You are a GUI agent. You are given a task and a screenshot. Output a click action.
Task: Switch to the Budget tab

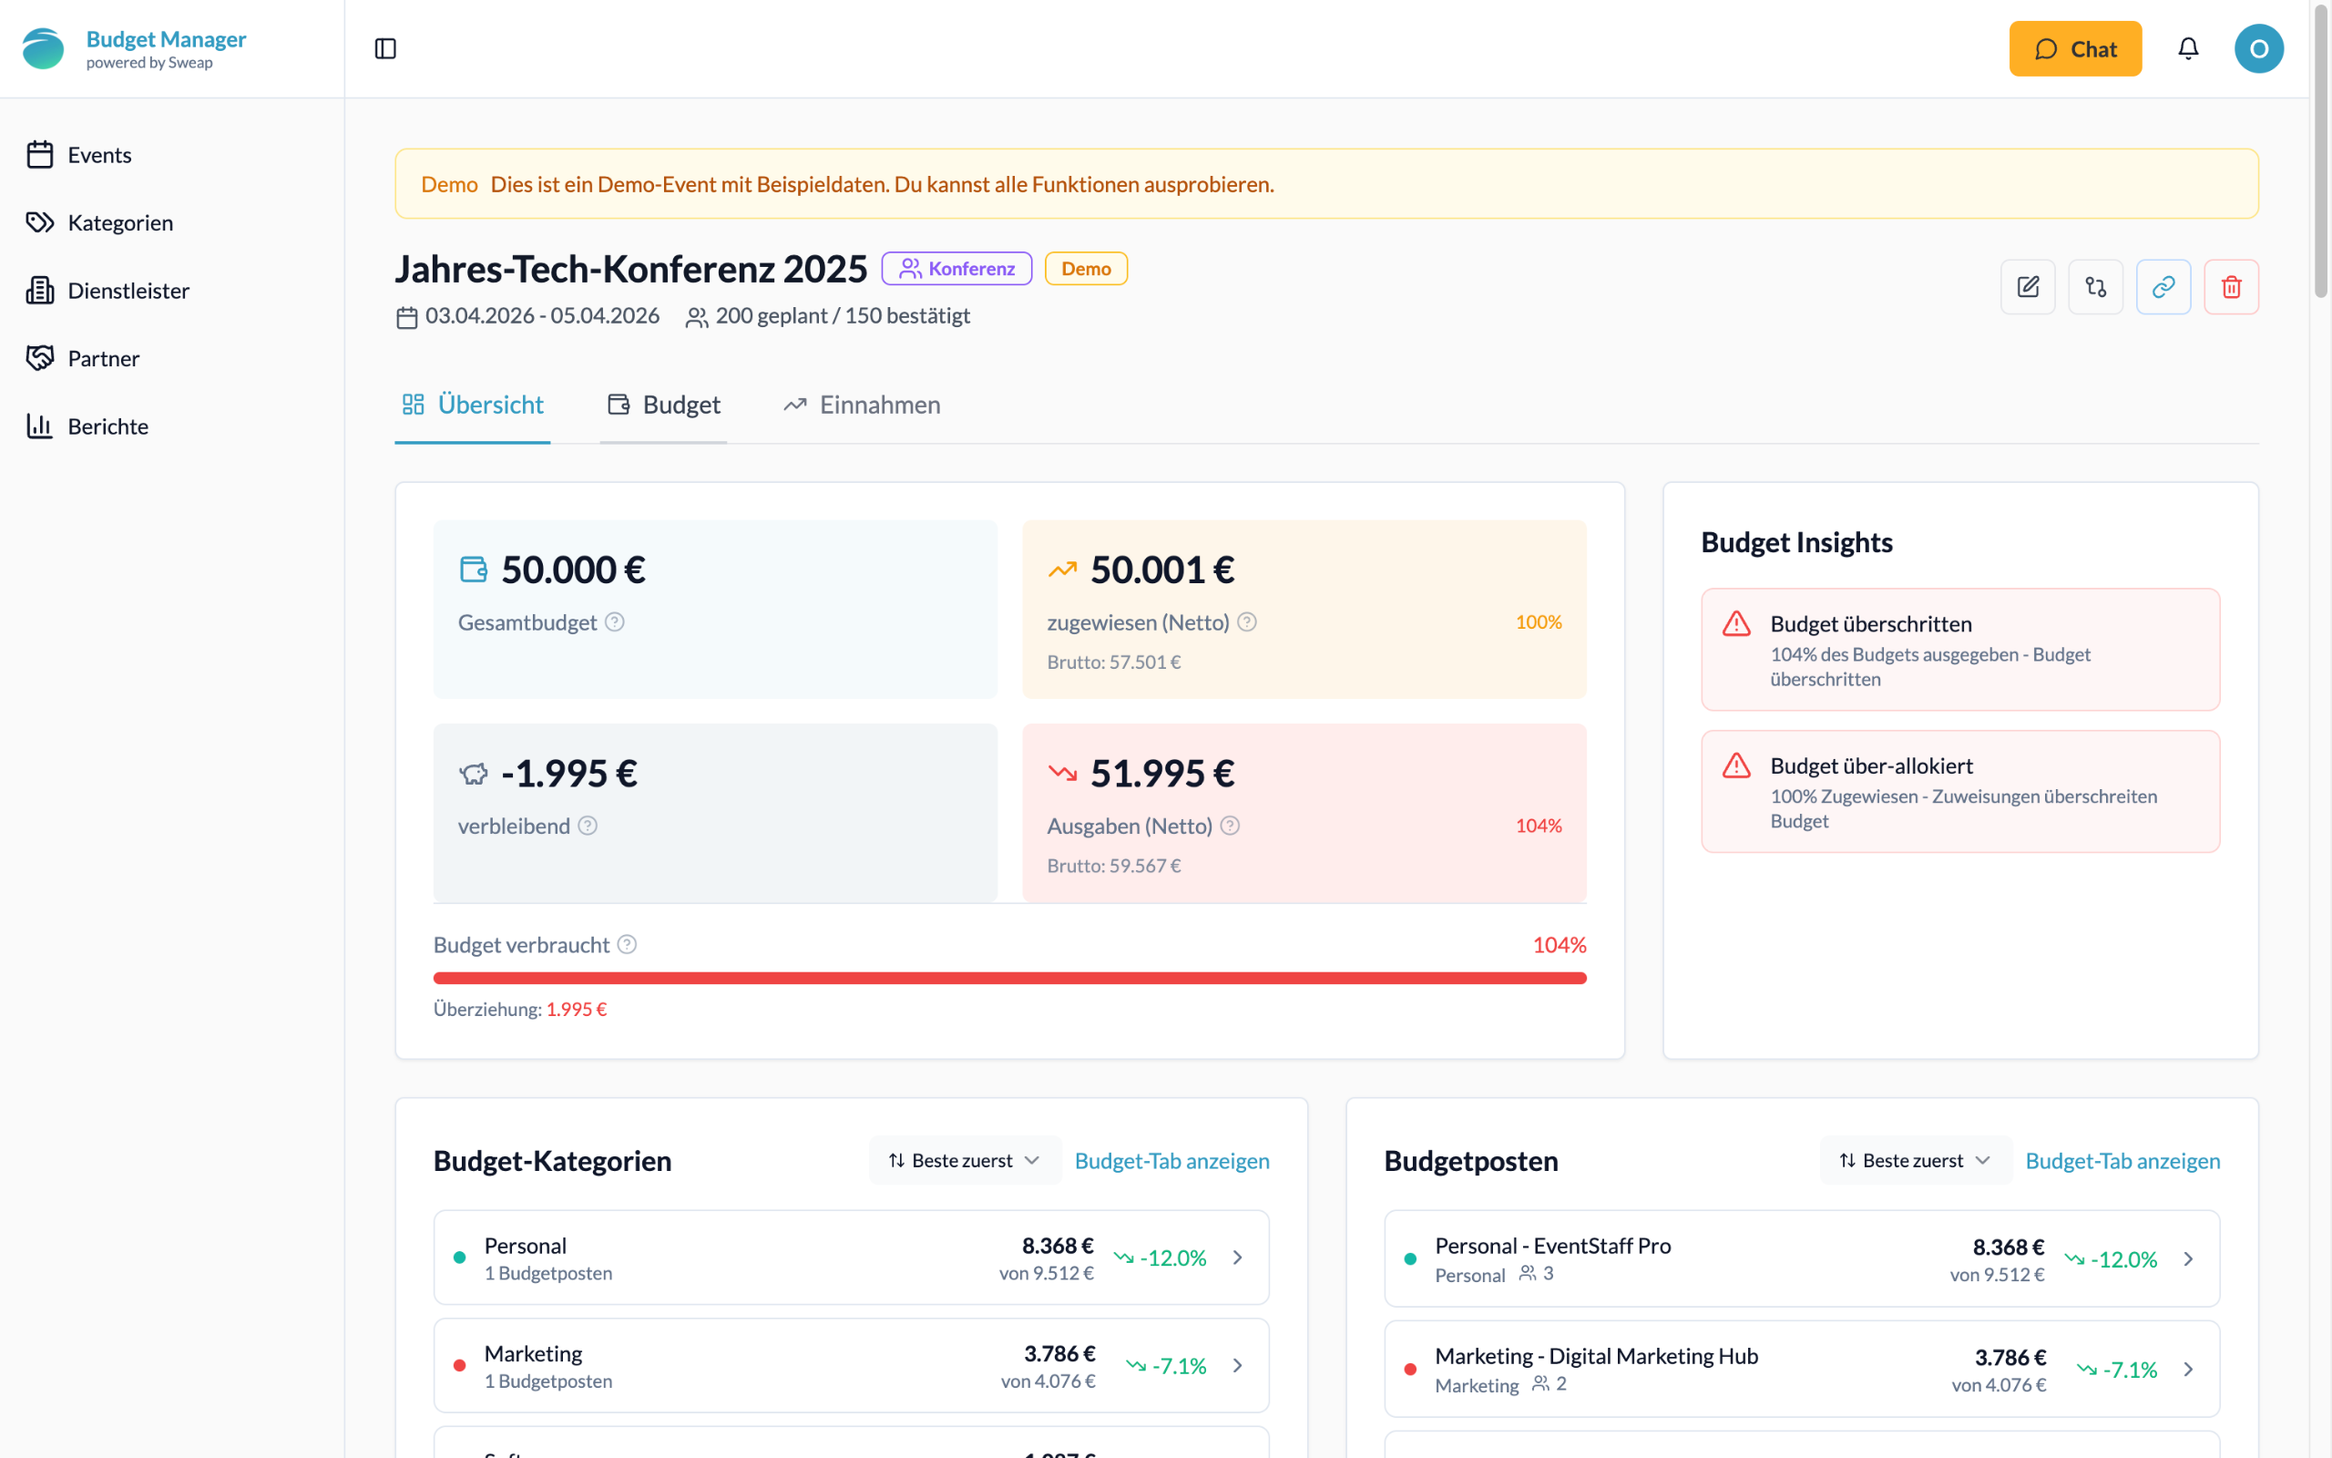(x=664, y=405)
